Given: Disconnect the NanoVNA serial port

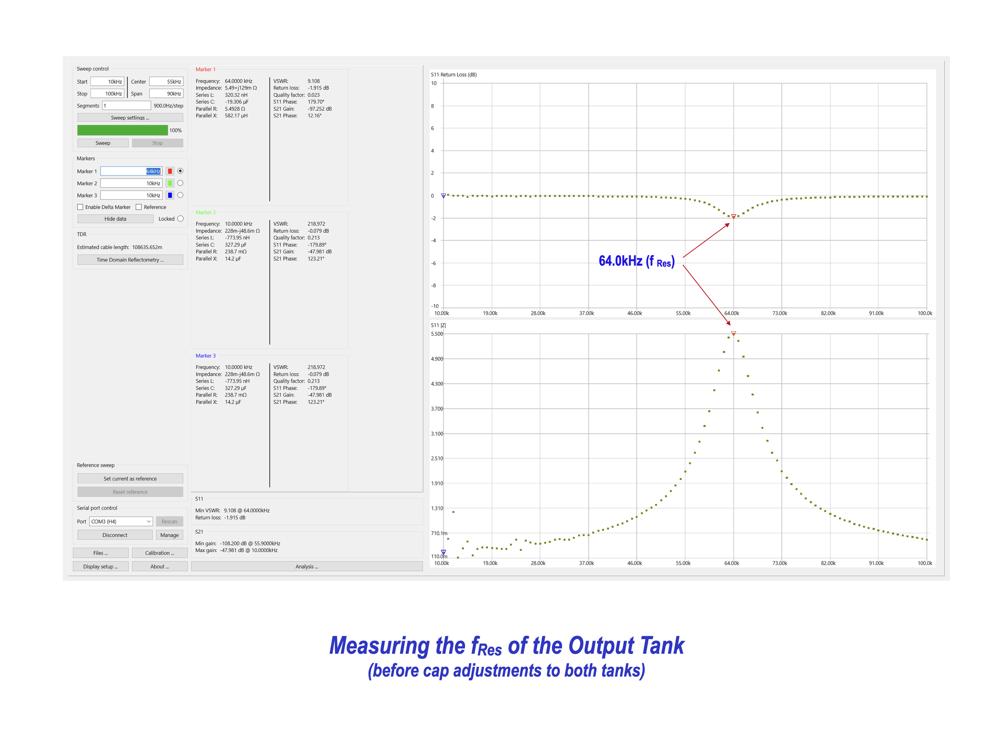Looking at the screenshot, I should click(115, 534).
